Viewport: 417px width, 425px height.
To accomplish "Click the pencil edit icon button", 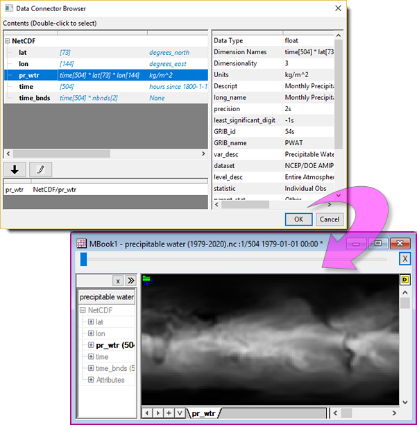I will (x=40, y=169).
